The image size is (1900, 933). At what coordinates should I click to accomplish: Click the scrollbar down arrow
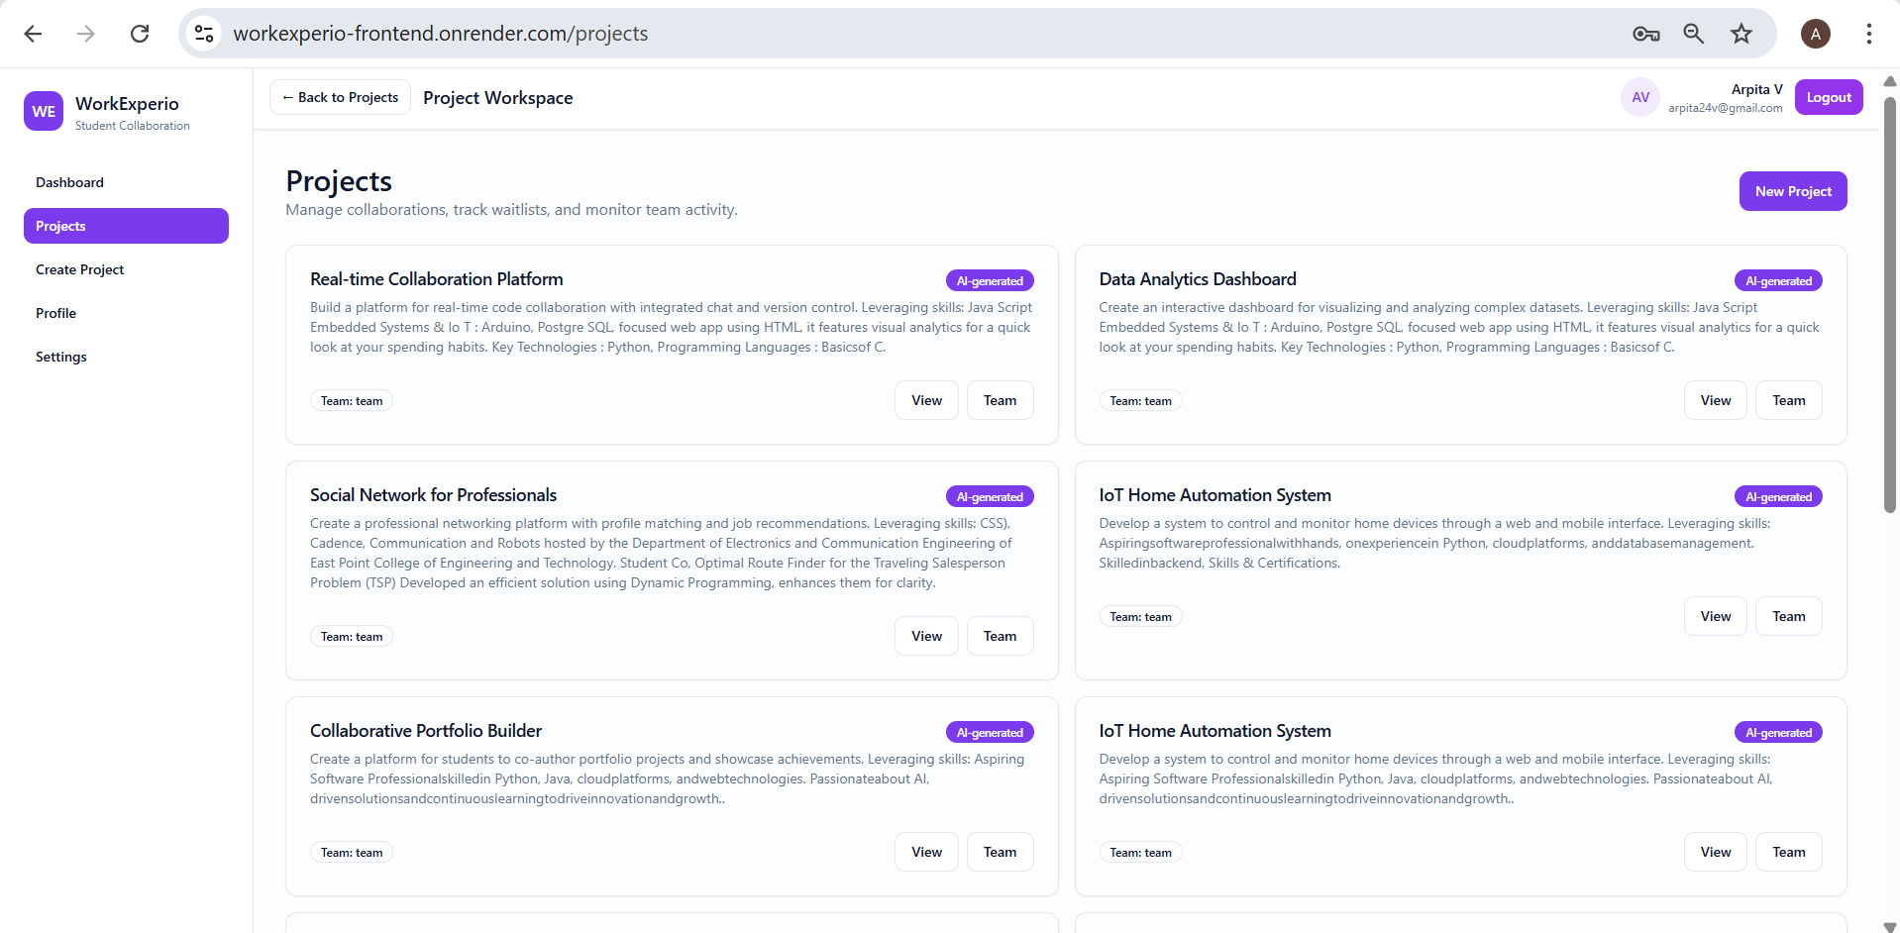point(1890,926)
